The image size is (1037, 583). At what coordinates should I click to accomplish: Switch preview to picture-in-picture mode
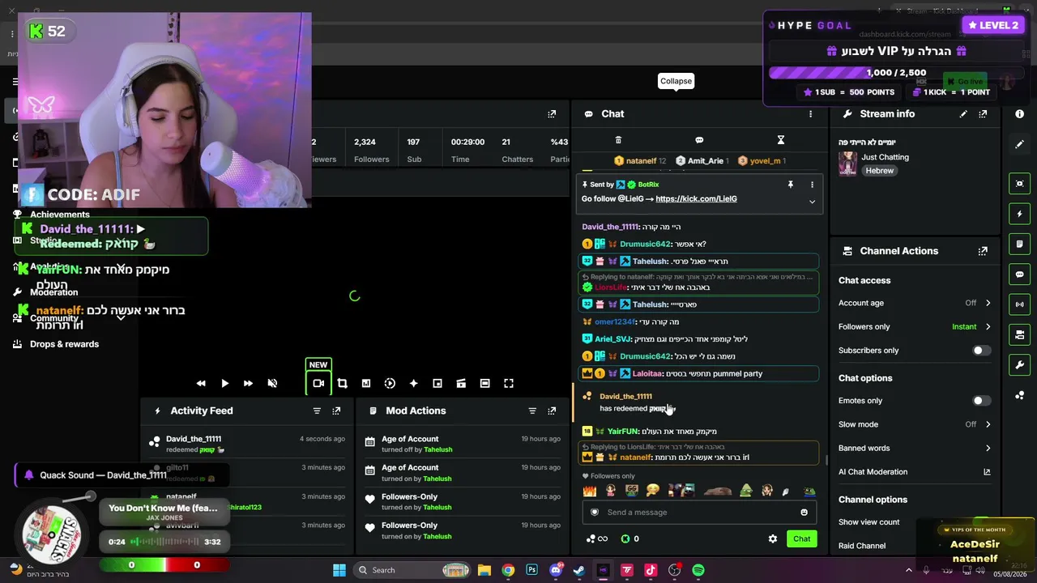pyautogui.click(x=437, y=383)
